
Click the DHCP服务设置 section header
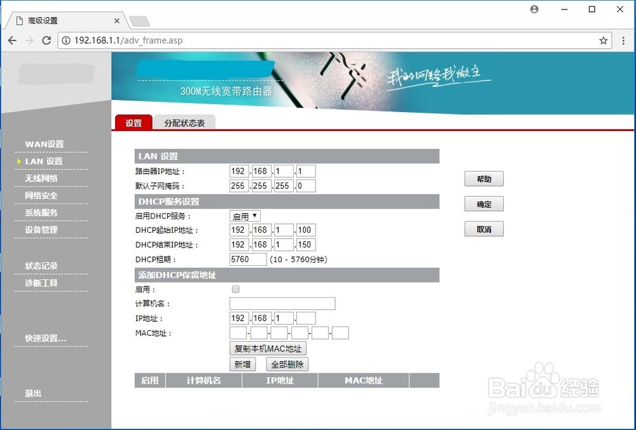tap(287, 202)
